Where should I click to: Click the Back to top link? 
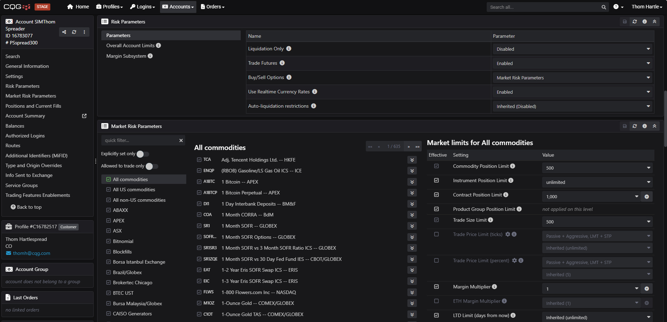click(26, 207)
